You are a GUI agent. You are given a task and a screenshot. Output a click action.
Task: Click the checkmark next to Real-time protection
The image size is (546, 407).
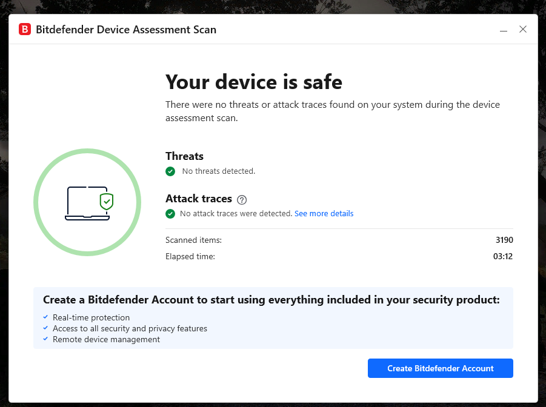(x=46, y=317)
